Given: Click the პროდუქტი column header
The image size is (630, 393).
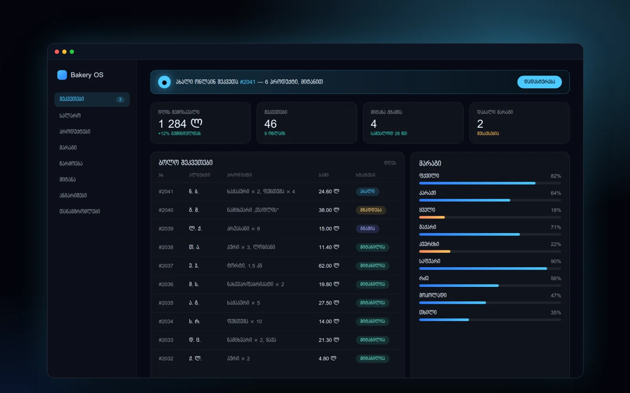Looking at the screenshot, I should point(239,175).
